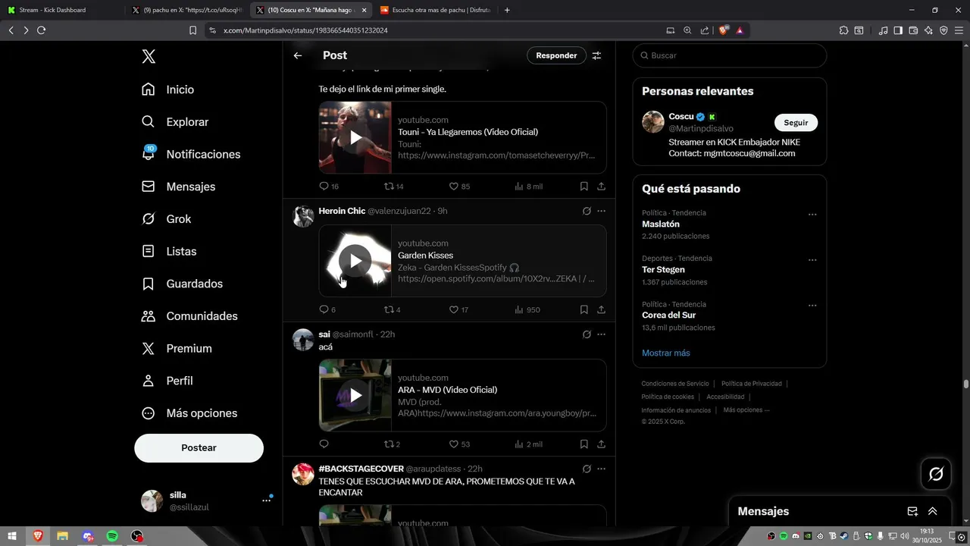The width and height of the screenshot is (970, 546).
Task: Click the Postear button
Action: [199, 448]
